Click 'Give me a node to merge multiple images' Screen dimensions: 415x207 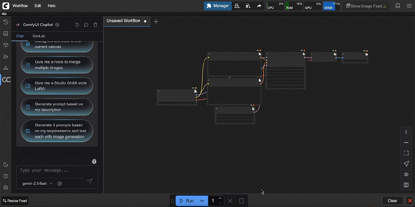click(57, 65)
